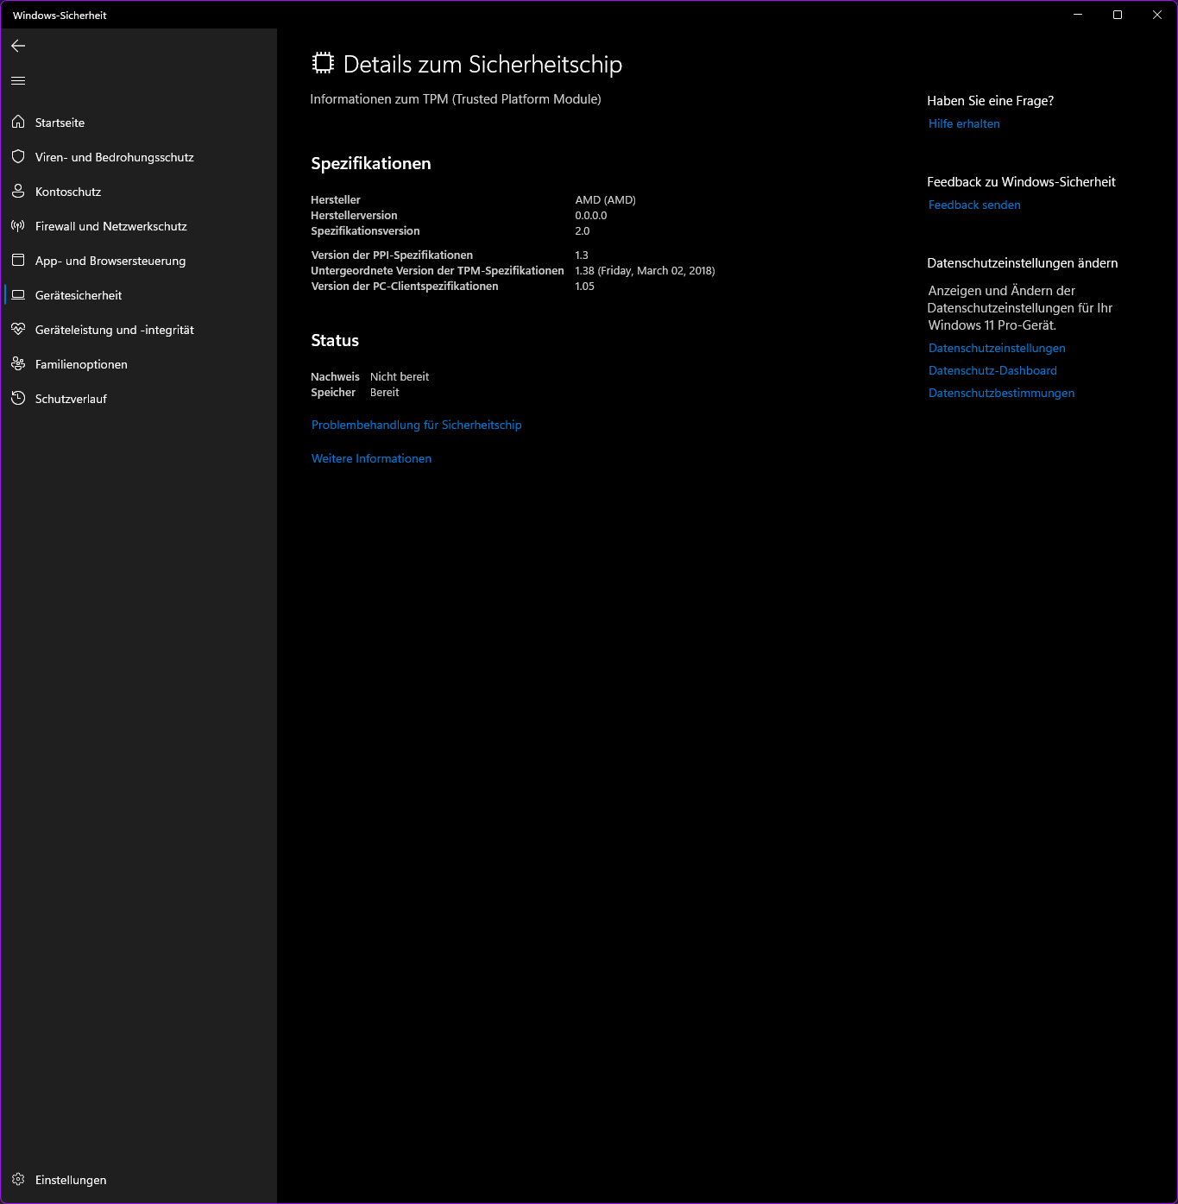The width and height of the screenshot is (1178, 1204).
Task: Minimize the Windows-Sicherheit window
Action: pos(1078,15)
